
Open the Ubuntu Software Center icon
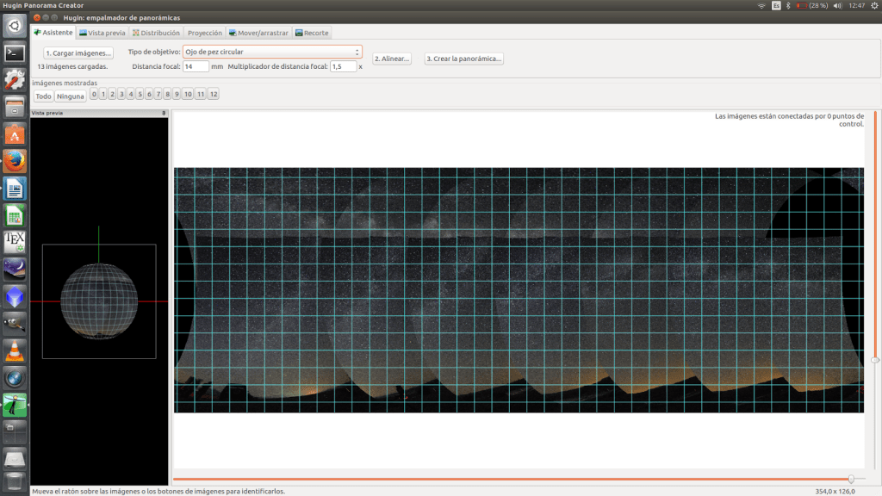15,134
